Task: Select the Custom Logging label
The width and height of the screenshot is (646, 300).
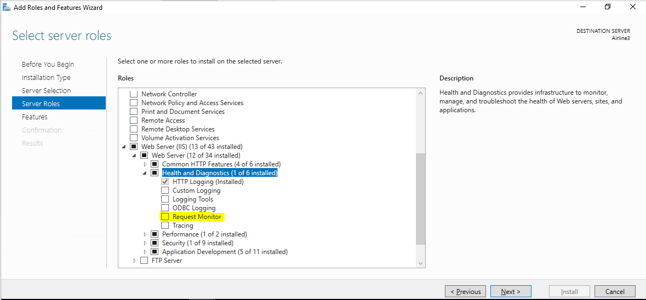Action: pos(197,191)
